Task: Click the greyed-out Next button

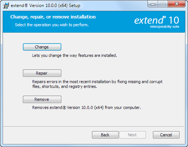Action: coord(133,135)
